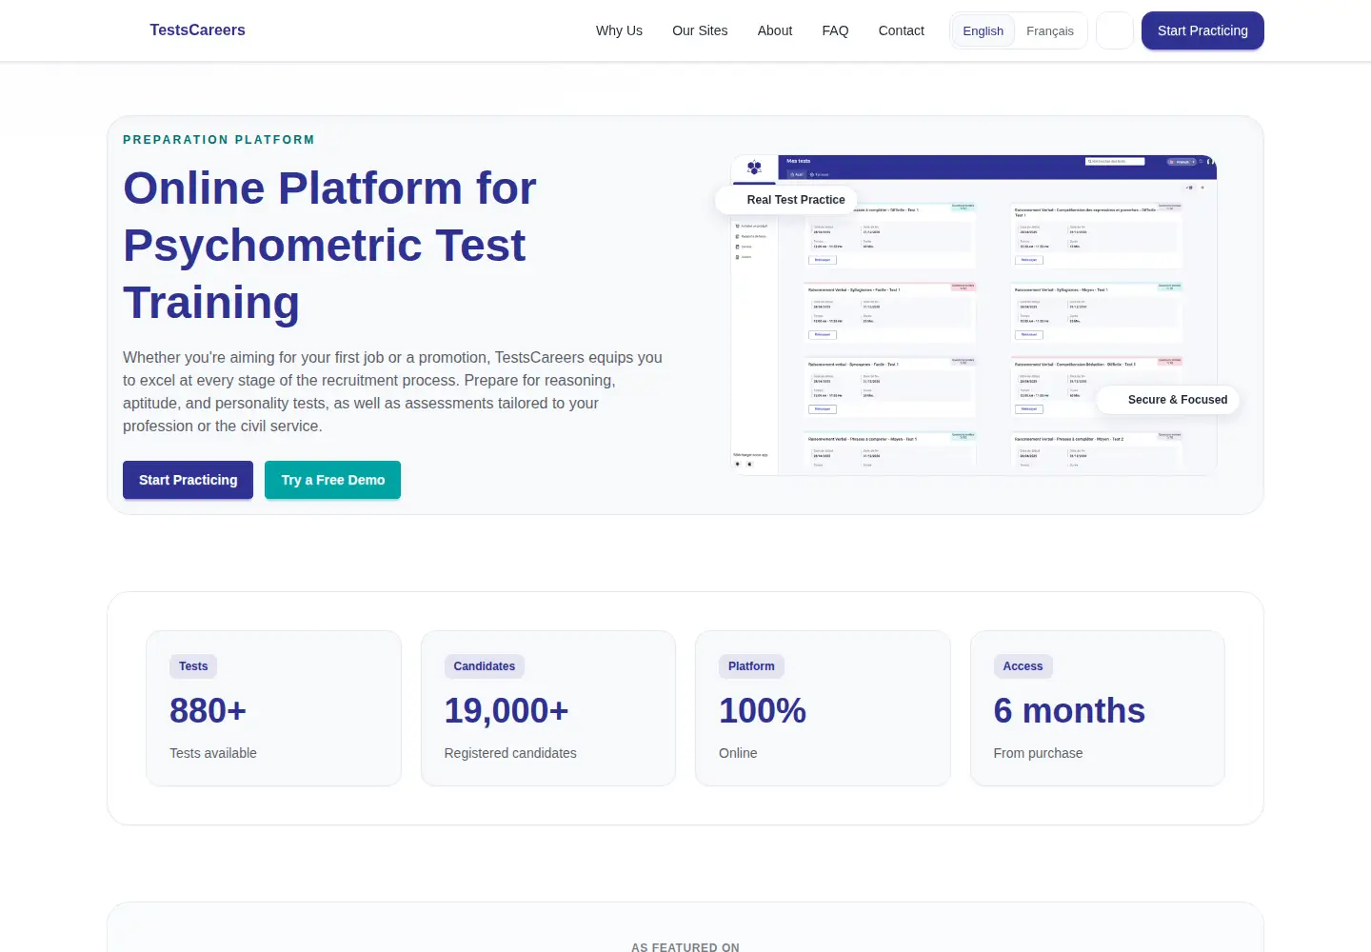Select the 880+ statistic value

pyautogui.click(x=208, y=711)
